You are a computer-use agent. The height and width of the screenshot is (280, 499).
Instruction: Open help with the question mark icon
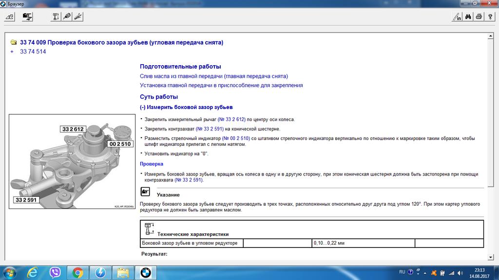tap(490, 17)
